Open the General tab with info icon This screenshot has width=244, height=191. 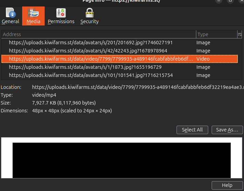(x=10, y=16)
